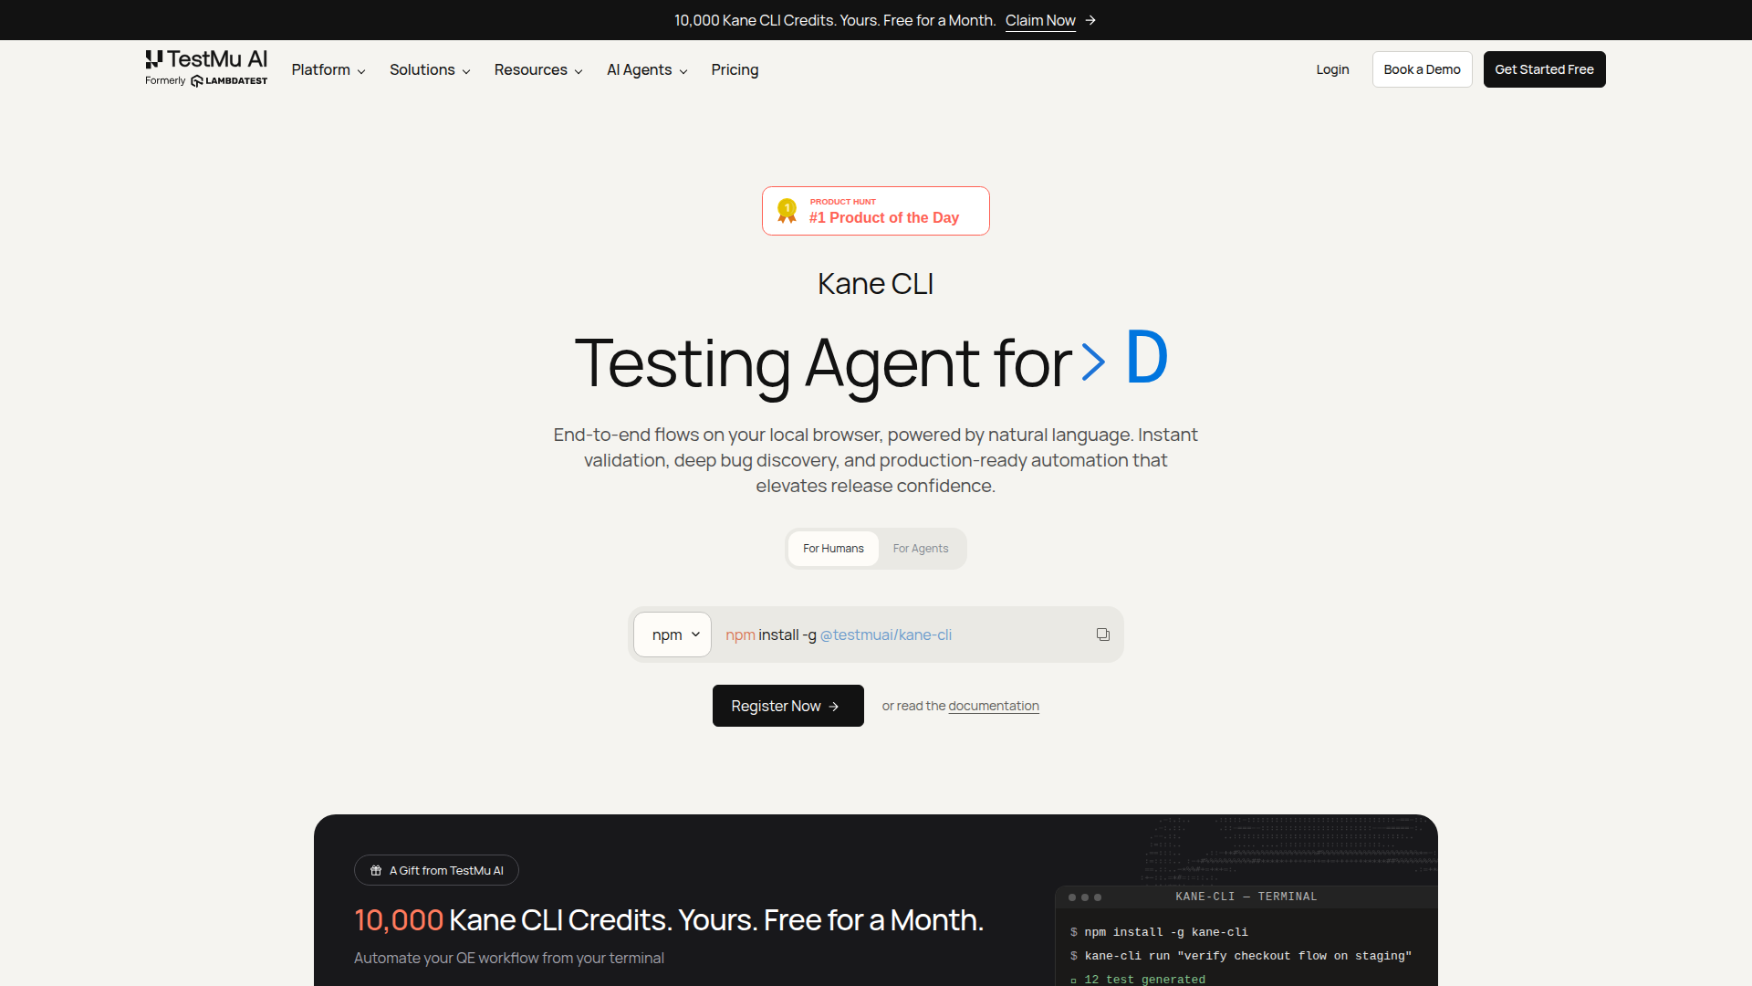Expand the AI Agents dropdown
Image resolution: width=1752 pixels, height=986 pixels.
point(647,69)
